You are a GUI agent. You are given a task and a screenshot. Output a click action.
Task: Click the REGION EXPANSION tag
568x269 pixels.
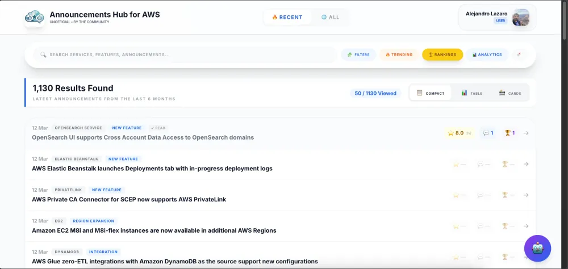(x=94, y=221)
